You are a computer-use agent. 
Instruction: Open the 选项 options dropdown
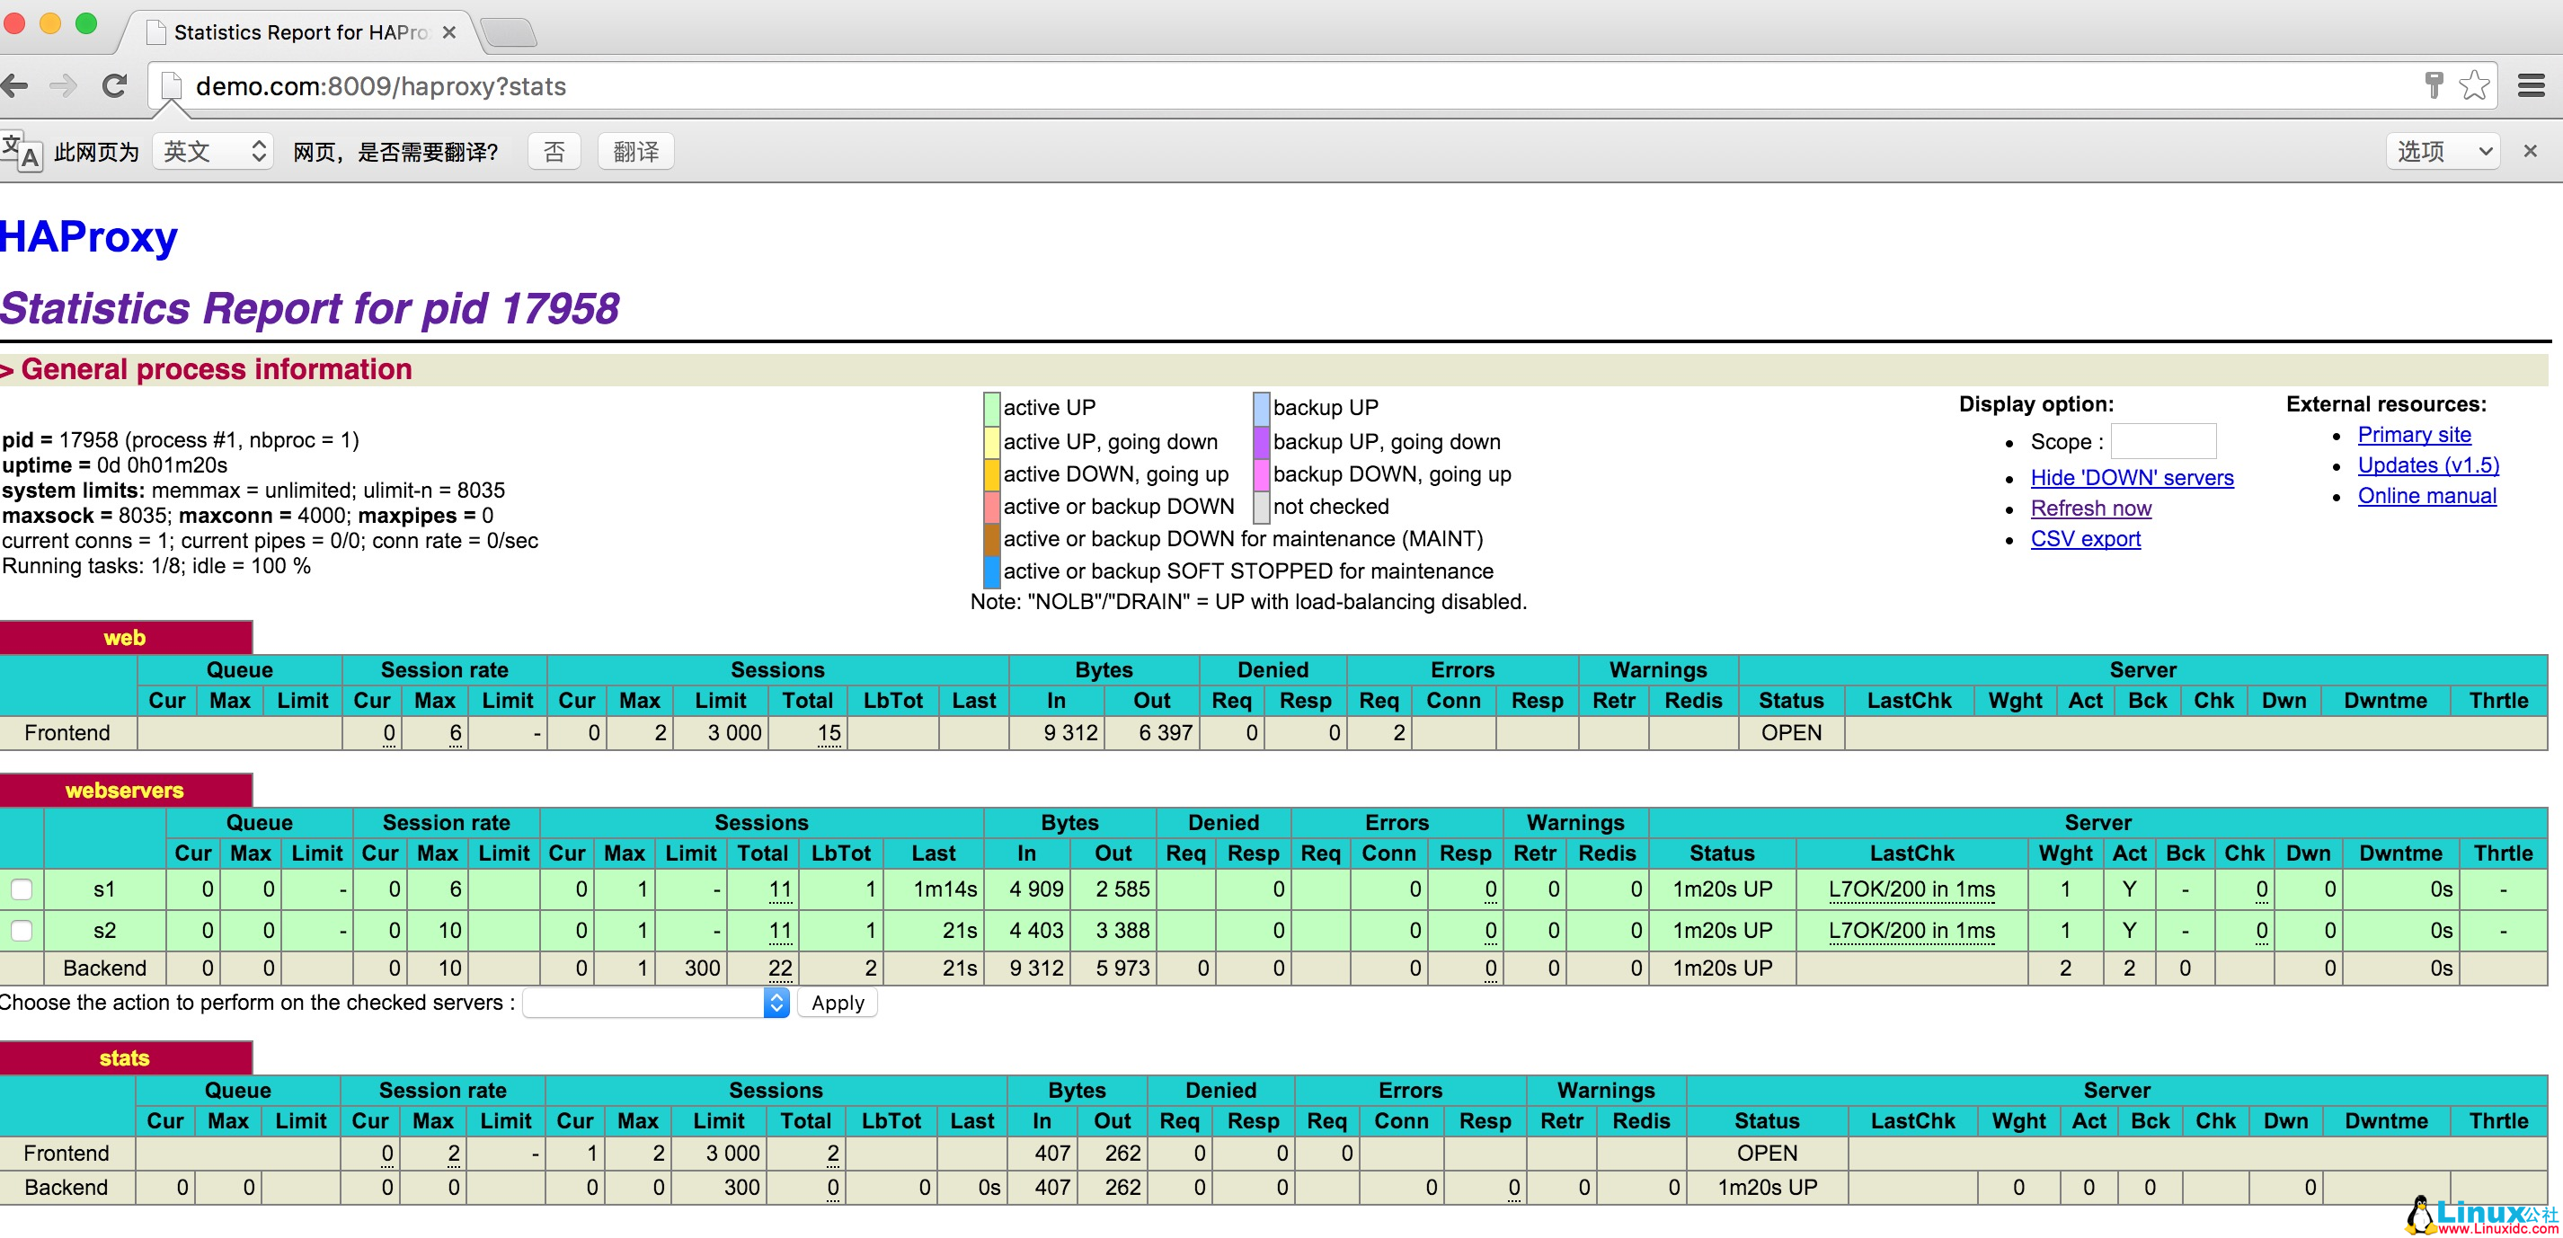(x=2443, y=151)
